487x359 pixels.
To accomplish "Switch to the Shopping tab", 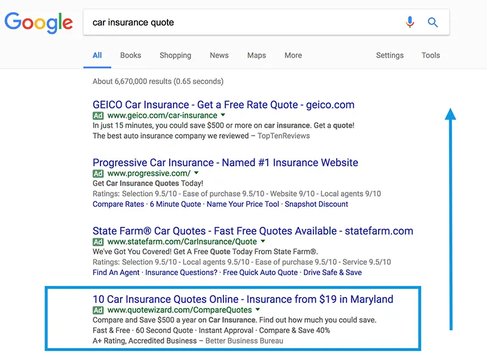I will pyautogui.click(x=175, y=55).
